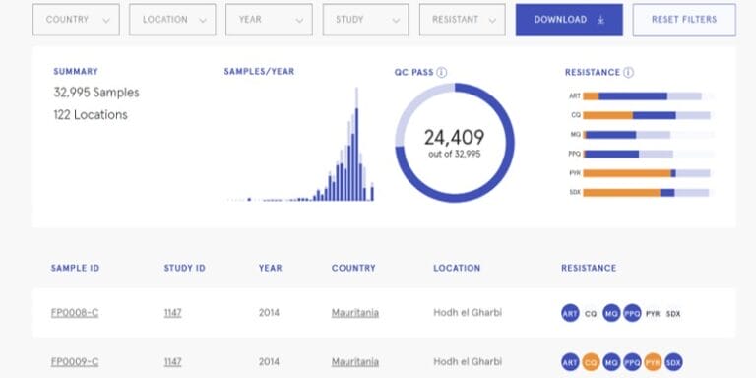756x378 pixels.
Task: Click the Location column header
Action: click(x=457, y=268)
